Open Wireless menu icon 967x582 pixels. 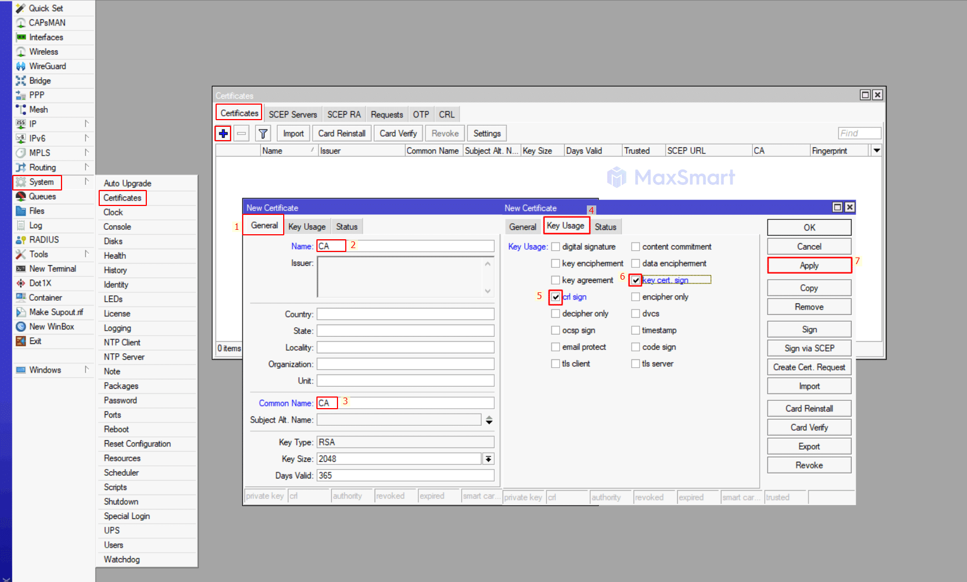click(x=21, y=51)
